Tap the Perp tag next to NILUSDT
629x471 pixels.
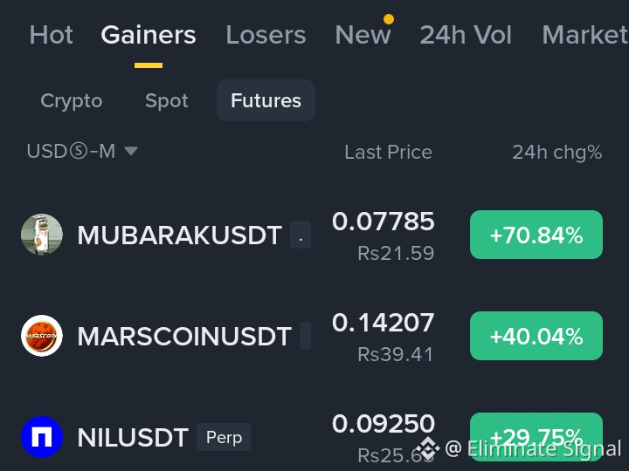click(x=224, y=437)
